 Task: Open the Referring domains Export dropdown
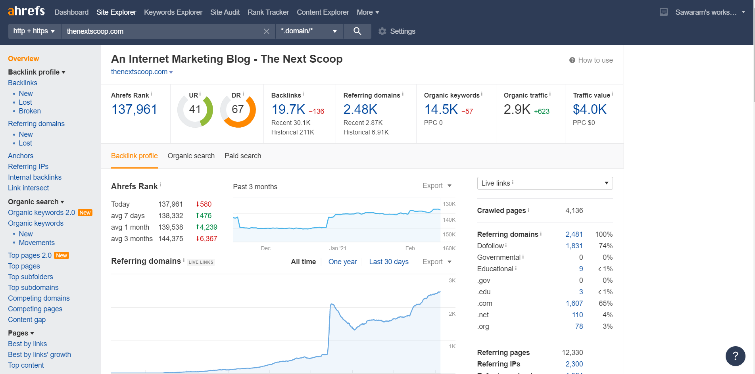(x=437, y=262)
